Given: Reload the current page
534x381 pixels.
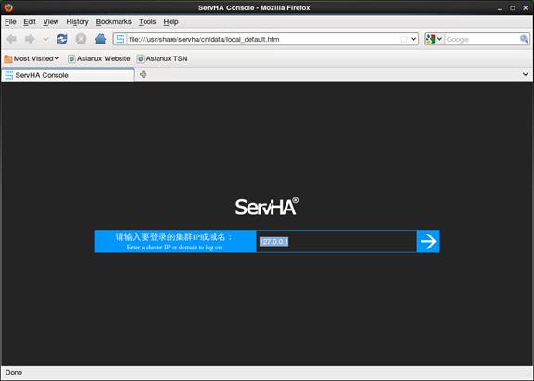Looking at the screenshot, I should [62, 39].
